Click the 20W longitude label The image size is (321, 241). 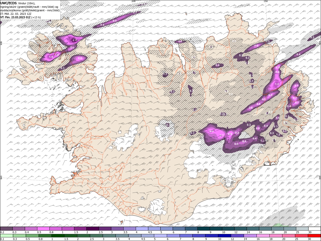click(133, 1)
